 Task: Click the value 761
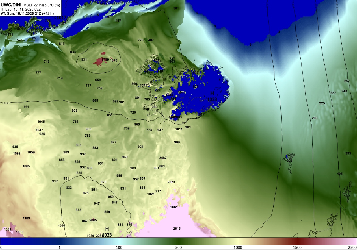(26, 107)
